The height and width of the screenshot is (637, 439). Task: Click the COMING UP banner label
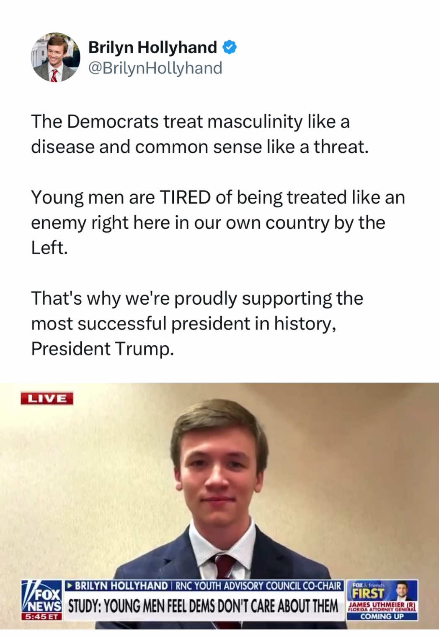[382, 616]
